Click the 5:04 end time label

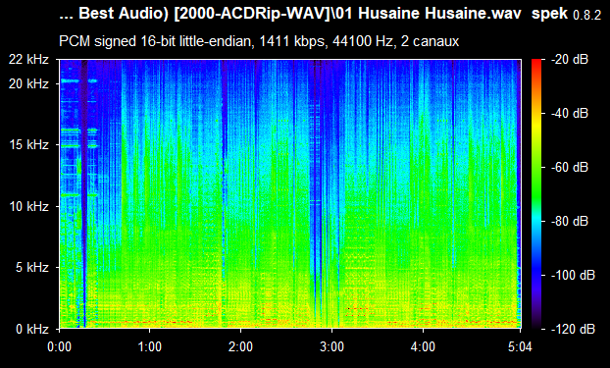[x=520, y=346]
